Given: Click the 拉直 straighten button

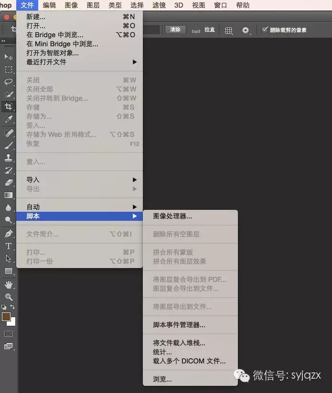Looking at the screenshot, I should click(x=210, y=30).
